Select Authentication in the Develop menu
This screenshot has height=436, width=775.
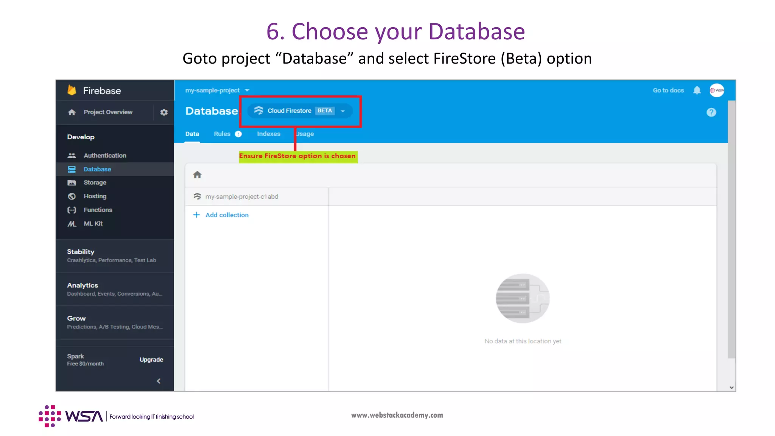(x=105, y=156)
